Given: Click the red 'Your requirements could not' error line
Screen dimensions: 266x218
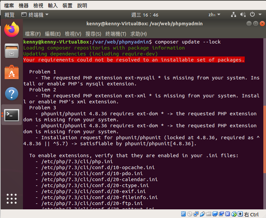Looking at the screenshot, I should [134, 60].
